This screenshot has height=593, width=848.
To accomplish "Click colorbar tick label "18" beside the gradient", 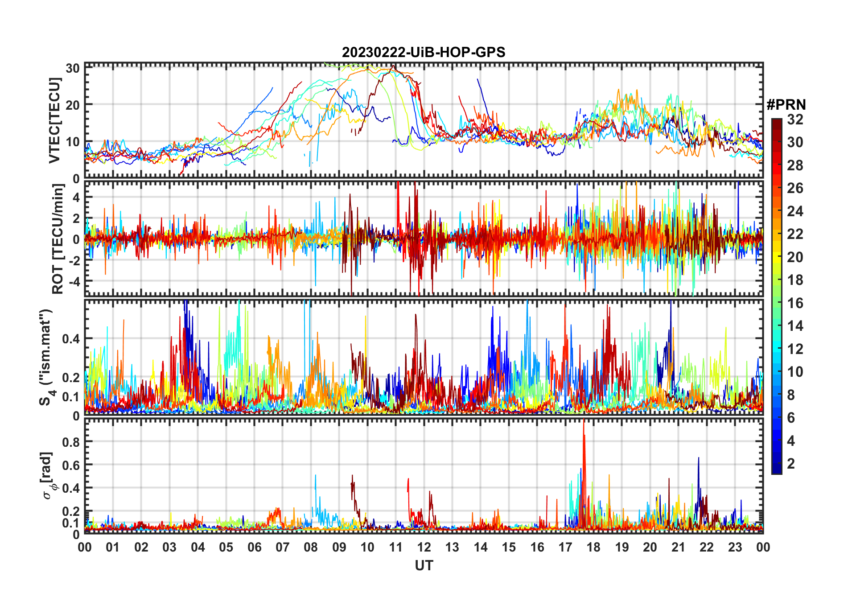I will tap(795, 280).
